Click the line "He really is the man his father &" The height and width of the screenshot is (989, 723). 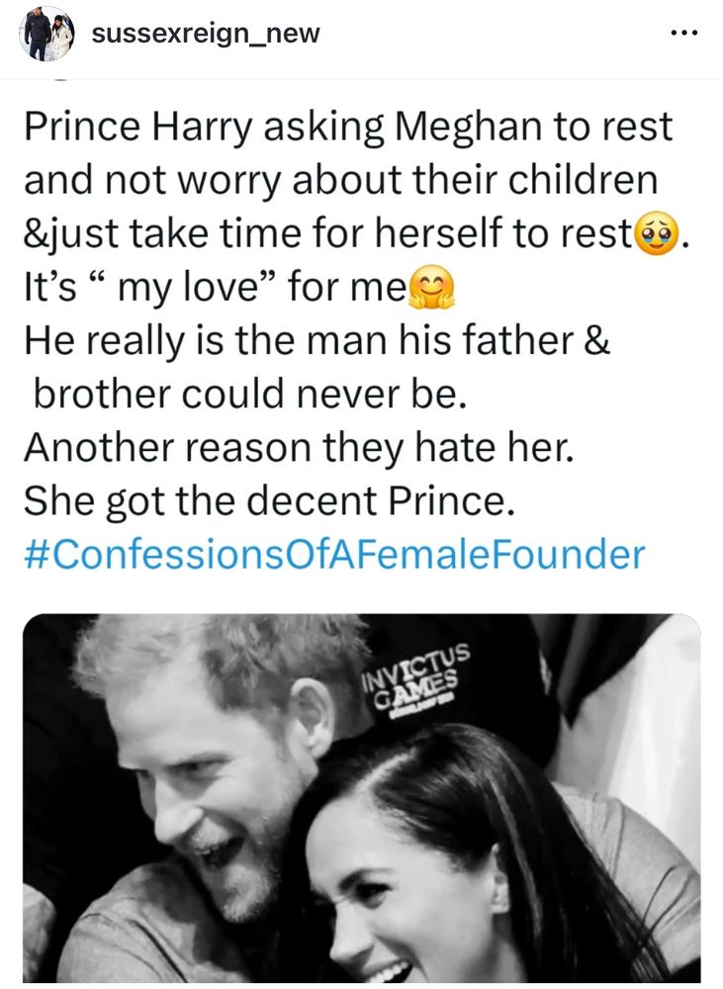[x=316, y=341]
